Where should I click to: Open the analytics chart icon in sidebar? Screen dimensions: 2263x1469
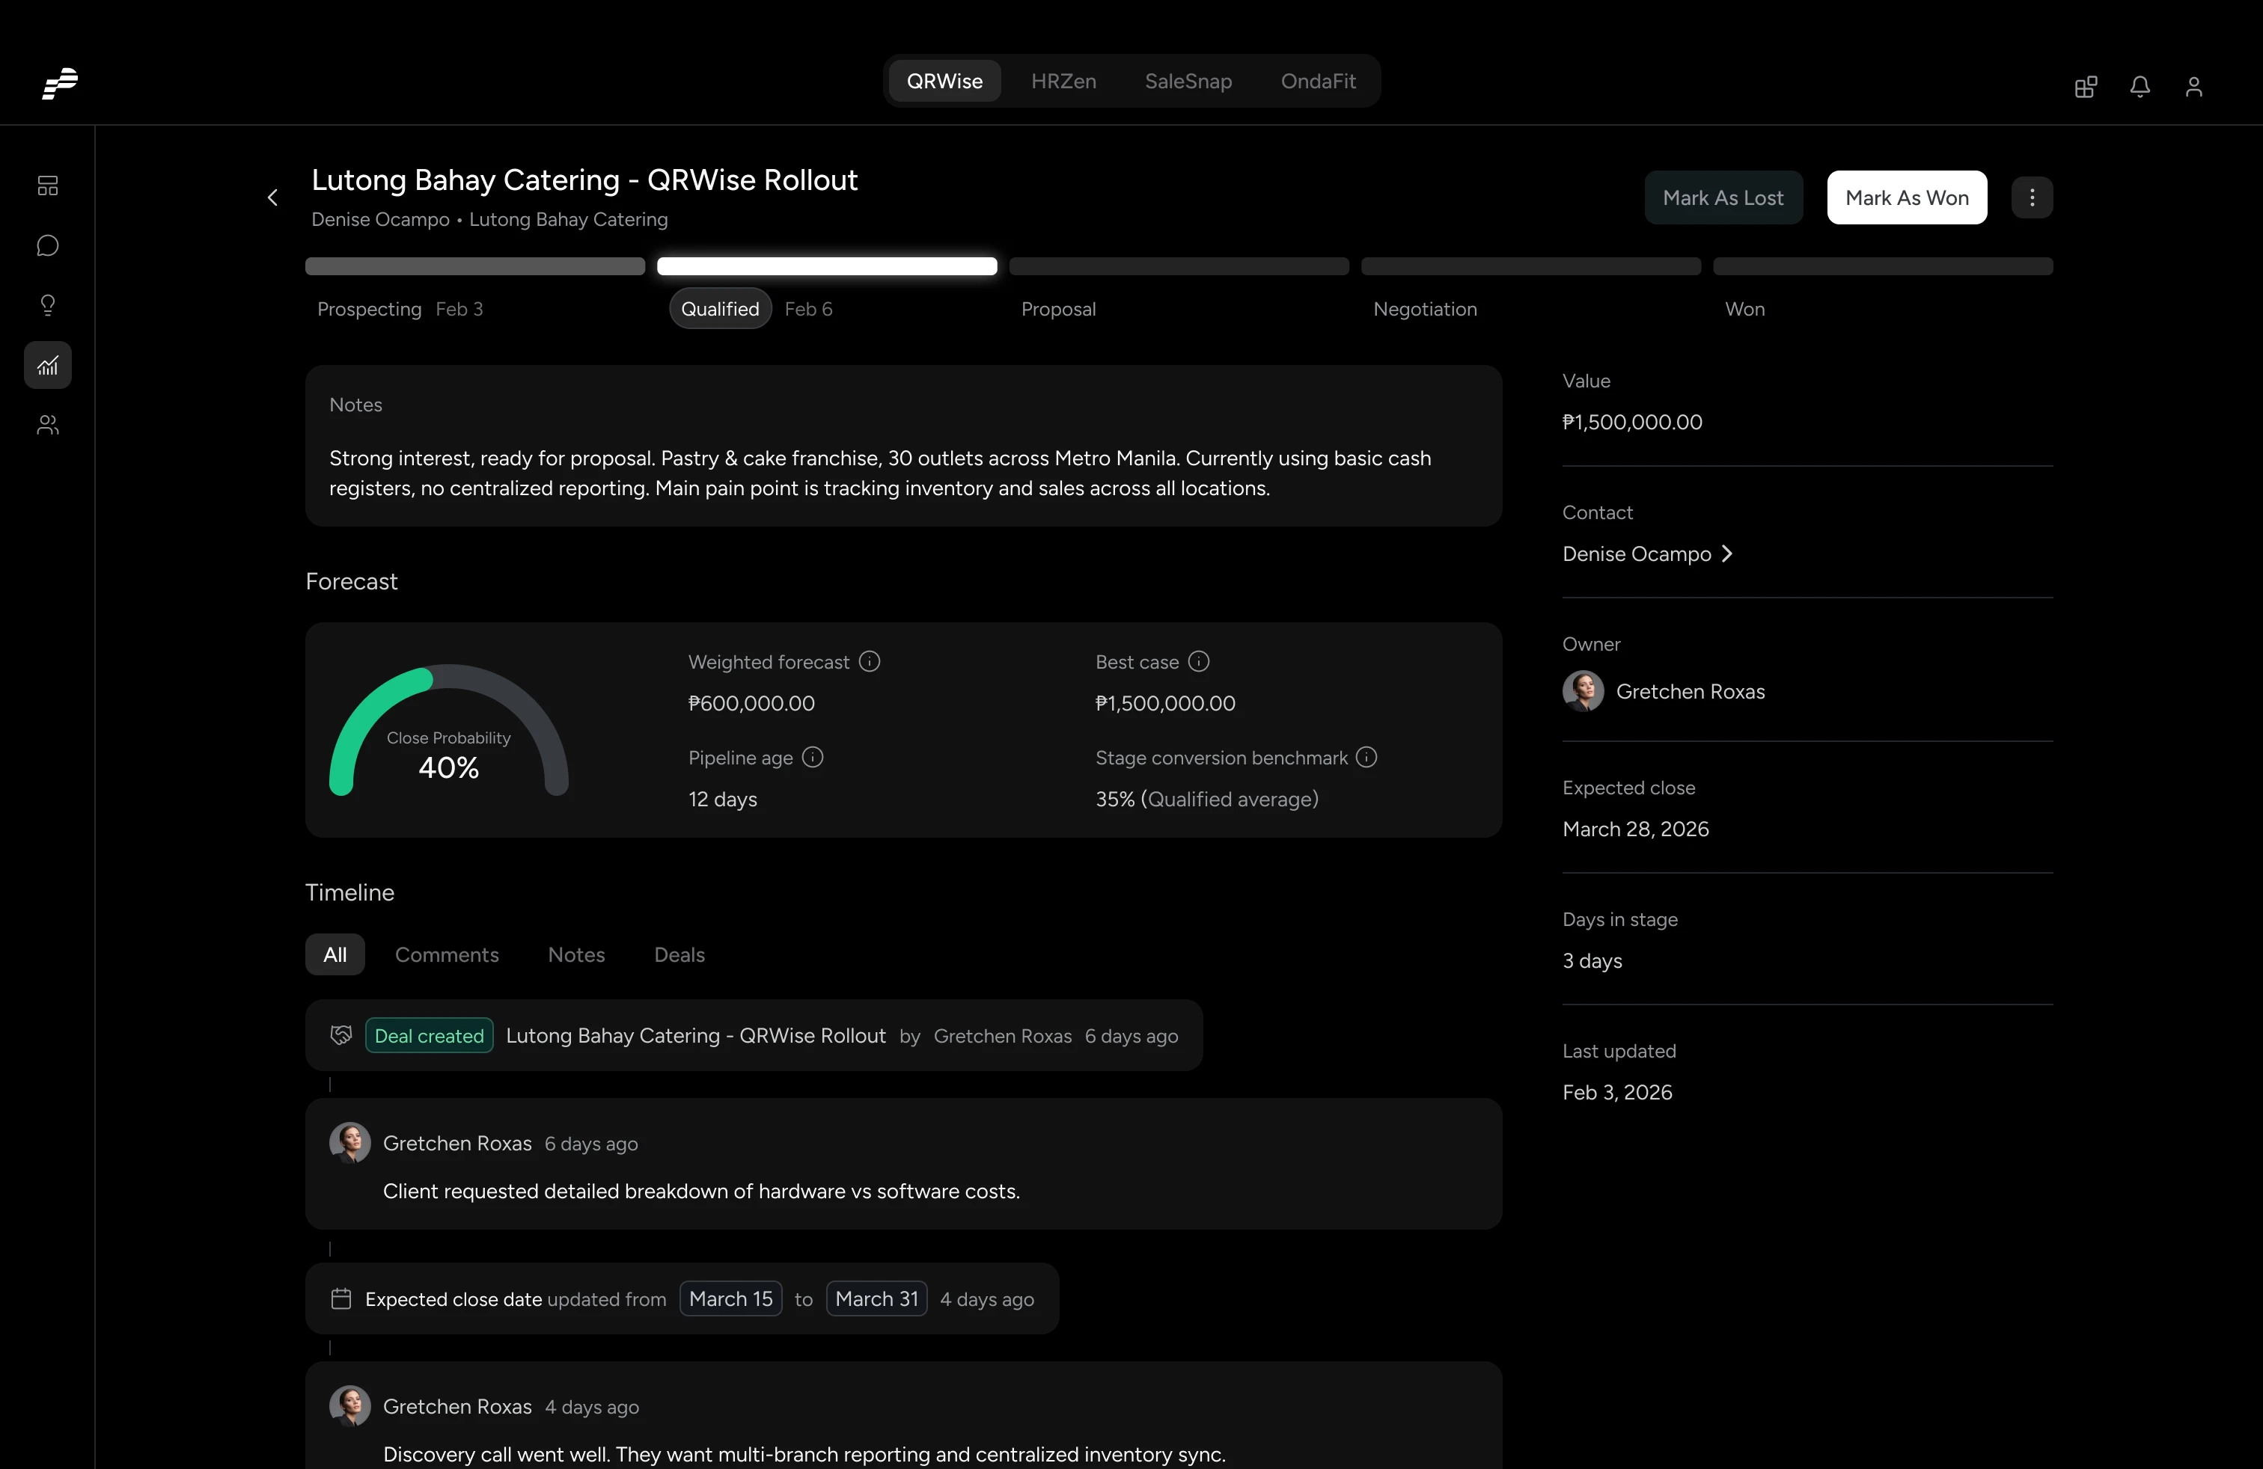pyautogui.click(x=46, y=365)
